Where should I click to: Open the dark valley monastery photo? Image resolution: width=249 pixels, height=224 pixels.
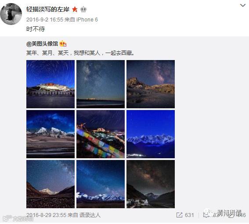pyautogui.click(x=151, y=184)
